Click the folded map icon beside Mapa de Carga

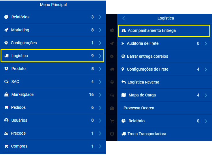point(124,95)
